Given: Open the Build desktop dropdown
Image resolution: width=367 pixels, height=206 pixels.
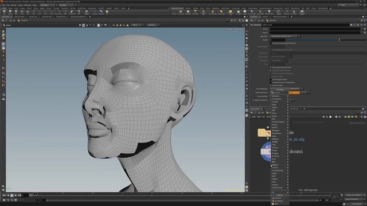Looking at the screenshot, I should point(48,5).
